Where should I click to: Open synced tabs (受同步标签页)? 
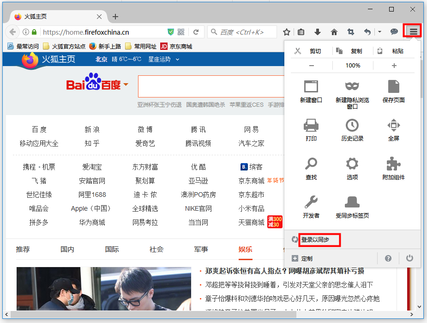(352, 207)
